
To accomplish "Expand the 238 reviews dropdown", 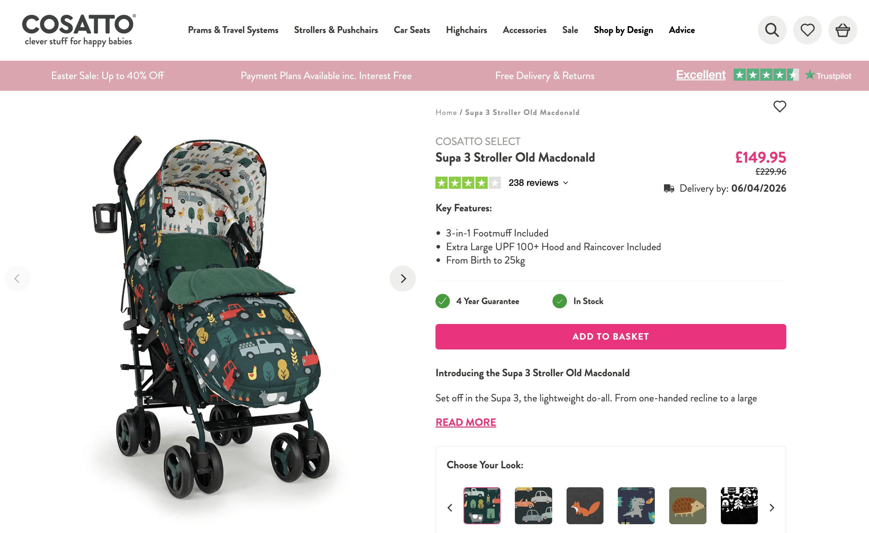I will (x=538, y=183).
